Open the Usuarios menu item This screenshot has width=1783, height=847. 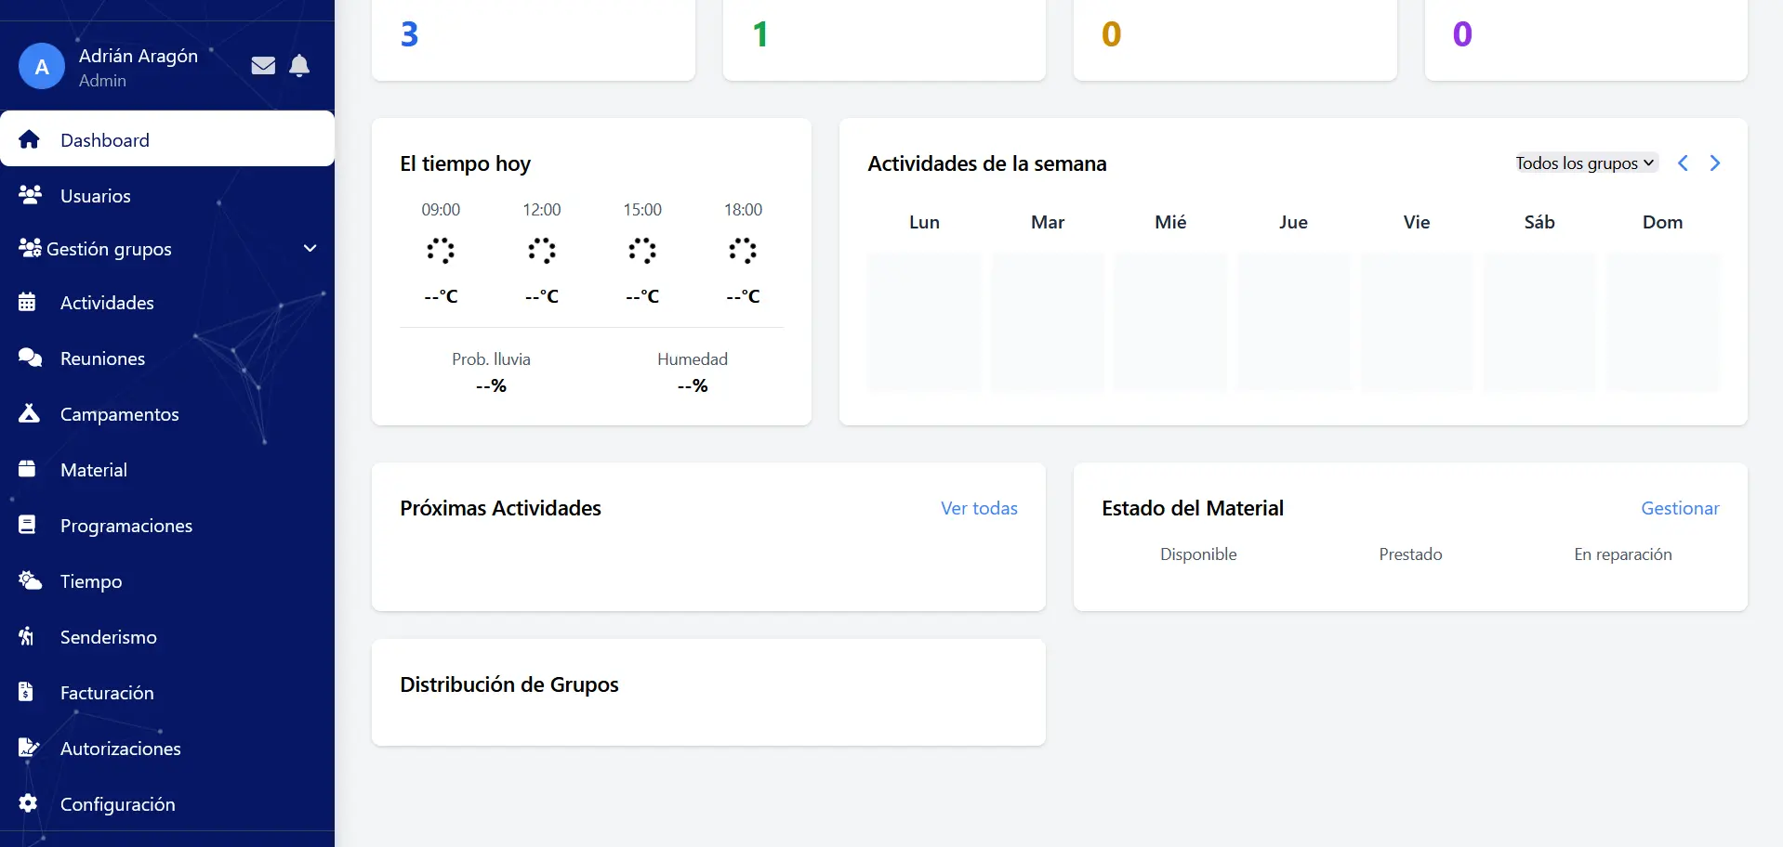point(96,196)
